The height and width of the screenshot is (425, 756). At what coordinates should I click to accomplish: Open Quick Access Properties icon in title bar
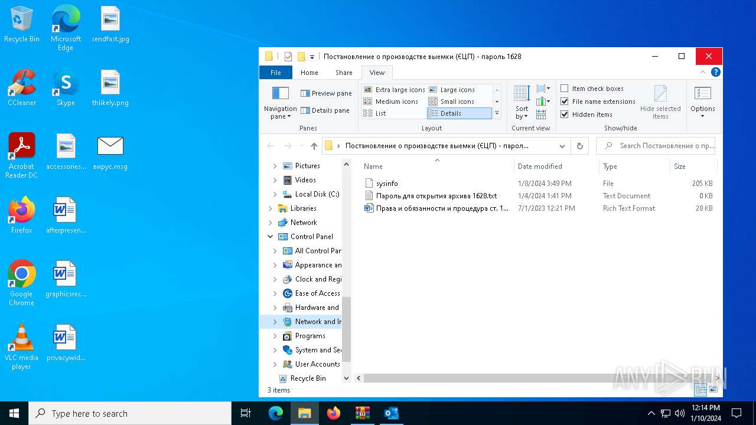pos(288,57)
